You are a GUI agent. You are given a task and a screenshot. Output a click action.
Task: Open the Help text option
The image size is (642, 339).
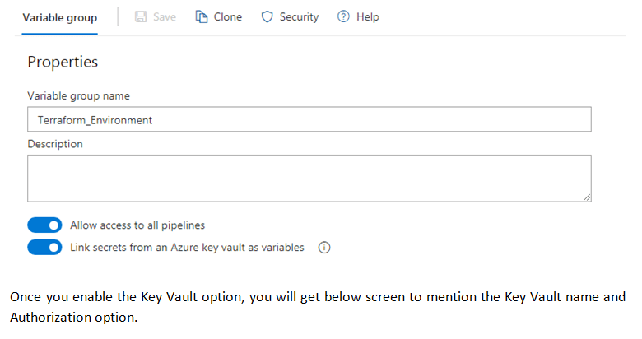coord(367,17)
